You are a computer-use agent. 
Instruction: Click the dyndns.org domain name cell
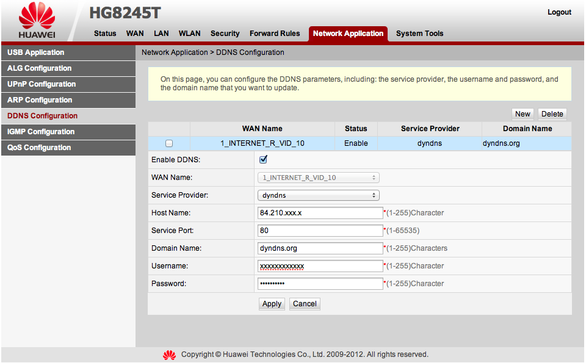(x=527, y=143)
